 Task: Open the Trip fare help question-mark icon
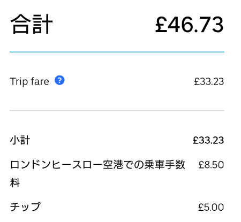coord(59,80)
